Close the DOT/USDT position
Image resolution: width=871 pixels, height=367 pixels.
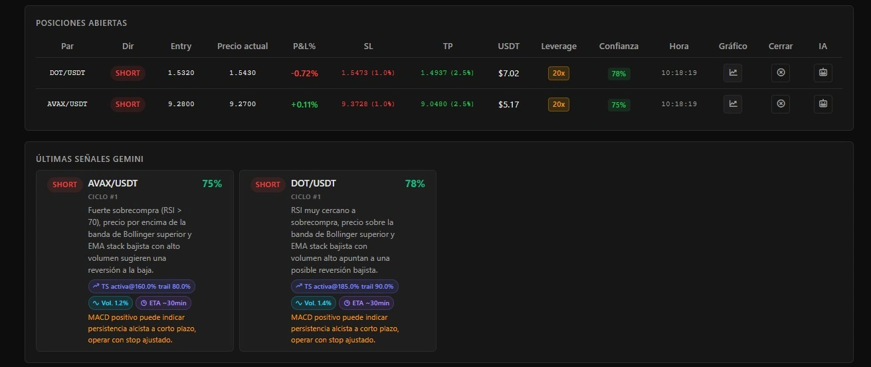pos(781,73)
